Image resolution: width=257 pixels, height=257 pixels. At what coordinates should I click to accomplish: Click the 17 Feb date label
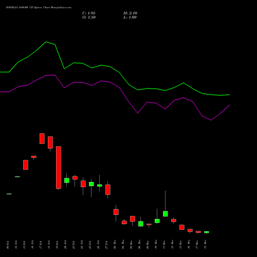(41, 245)
